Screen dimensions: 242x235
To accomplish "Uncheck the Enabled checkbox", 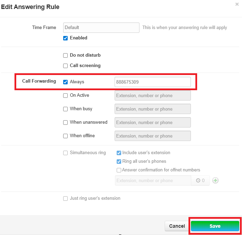I will [65, 38].
